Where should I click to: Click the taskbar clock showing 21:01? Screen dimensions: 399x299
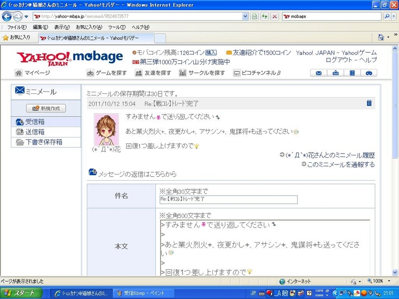pos(388,293)
